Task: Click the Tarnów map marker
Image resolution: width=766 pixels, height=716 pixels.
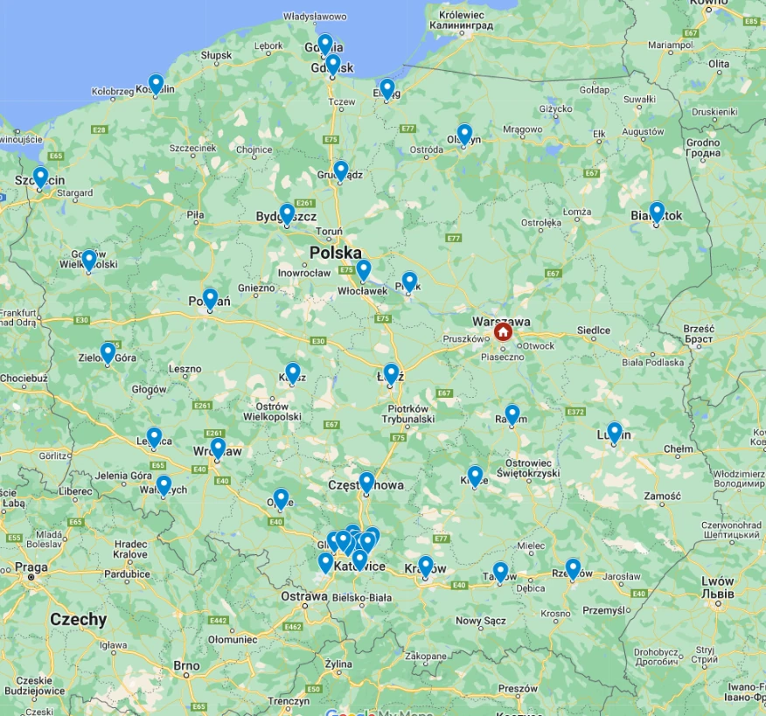Action: click(x=500, y=571)
